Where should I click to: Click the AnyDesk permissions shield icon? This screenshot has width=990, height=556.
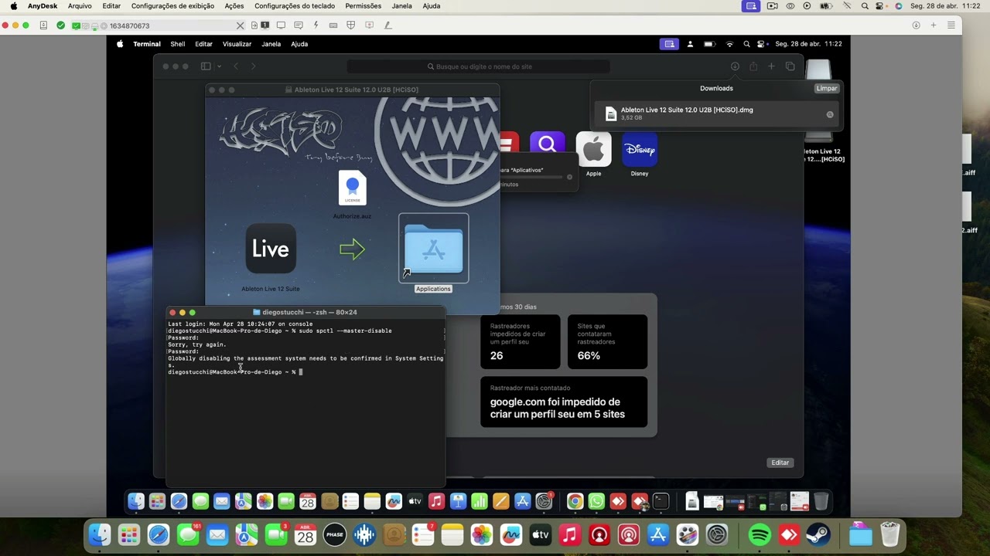click(351, 25)
